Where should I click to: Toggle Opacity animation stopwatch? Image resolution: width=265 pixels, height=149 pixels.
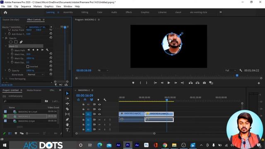pyautogui.click(x=9, y=70)
